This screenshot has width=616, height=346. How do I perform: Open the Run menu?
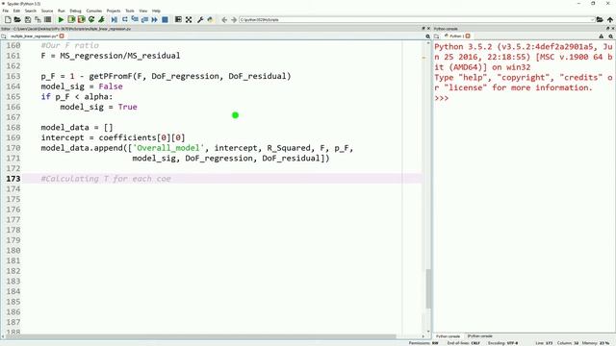pos(62,11)
